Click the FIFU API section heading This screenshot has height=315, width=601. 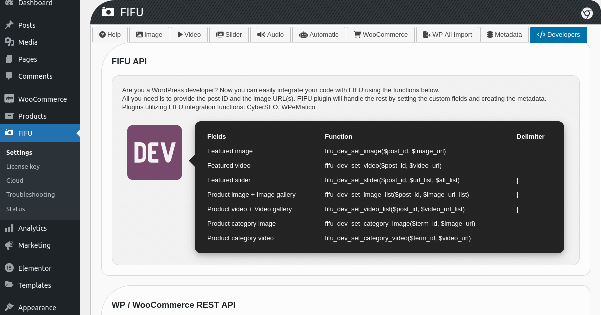[x=129, y=62]
